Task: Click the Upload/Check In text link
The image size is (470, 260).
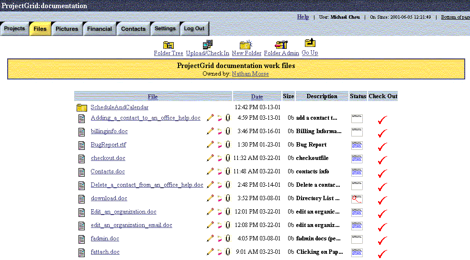Action: click(207, 53)
